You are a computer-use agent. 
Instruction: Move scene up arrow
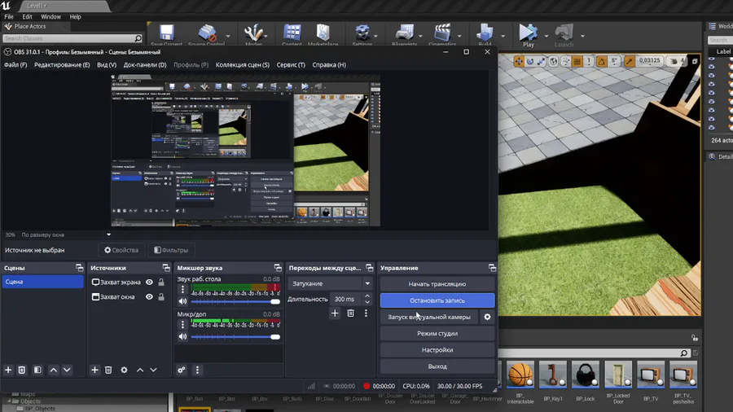pyautogui.click(x=54, y=370)
